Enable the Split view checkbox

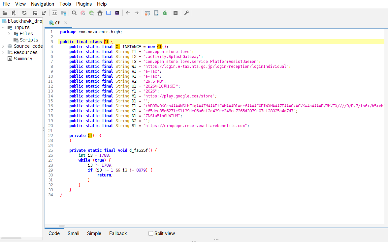(x=151, y=233)
